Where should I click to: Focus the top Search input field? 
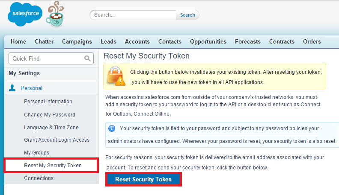click(x=134, y=15)
